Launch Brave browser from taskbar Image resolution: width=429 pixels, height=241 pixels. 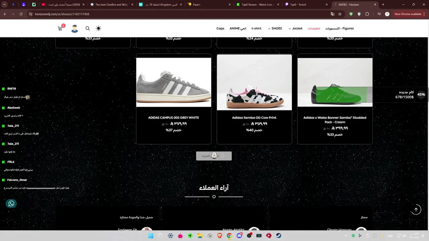click(220, 236)
